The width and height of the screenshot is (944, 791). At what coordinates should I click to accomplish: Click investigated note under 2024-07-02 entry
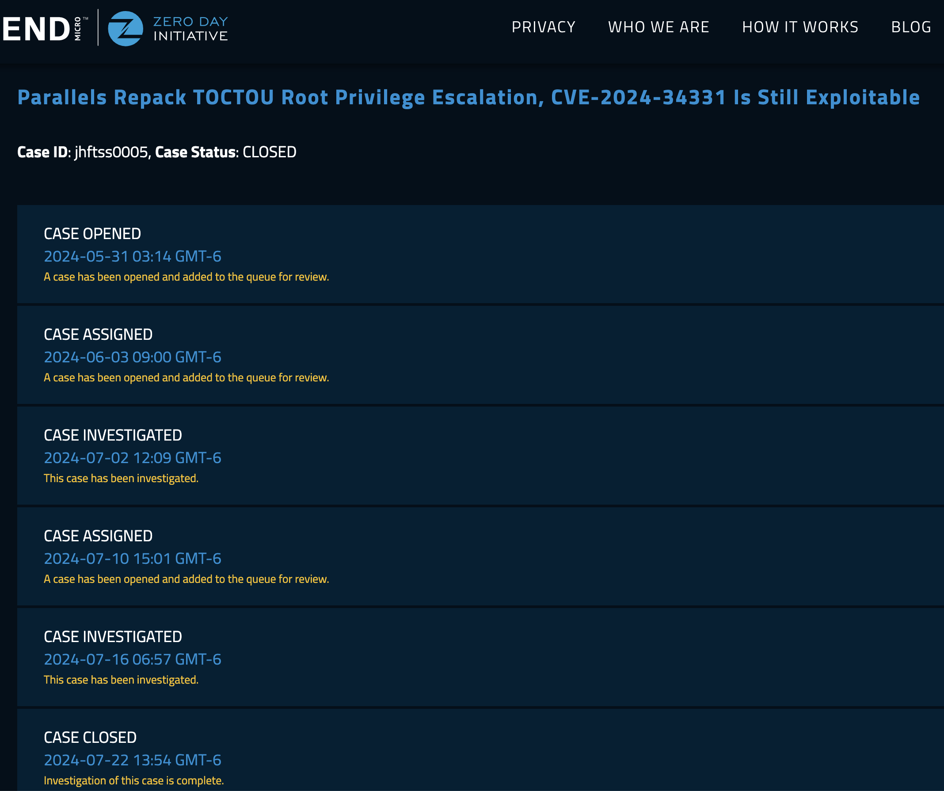tap(121, 478)
